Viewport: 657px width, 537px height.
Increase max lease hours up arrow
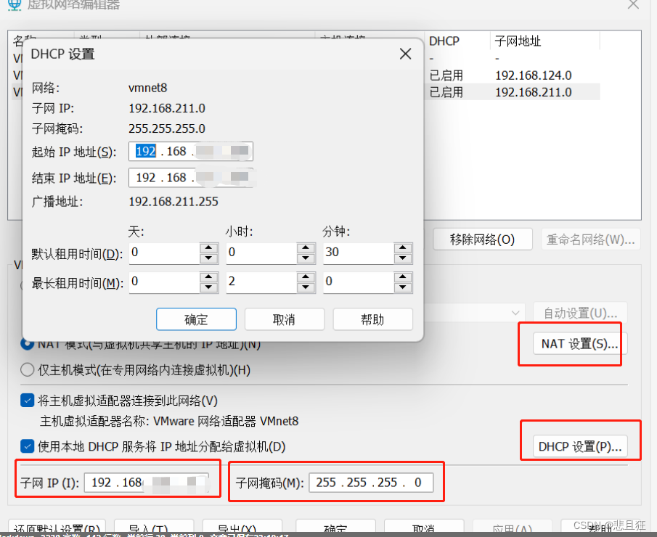click(306, 276)
